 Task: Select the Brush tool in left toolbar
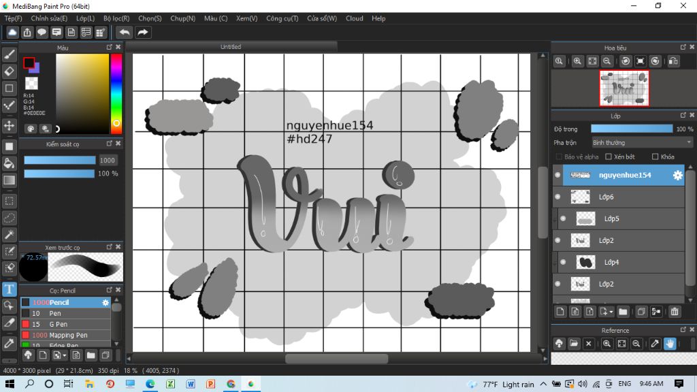tap(10, 54)
